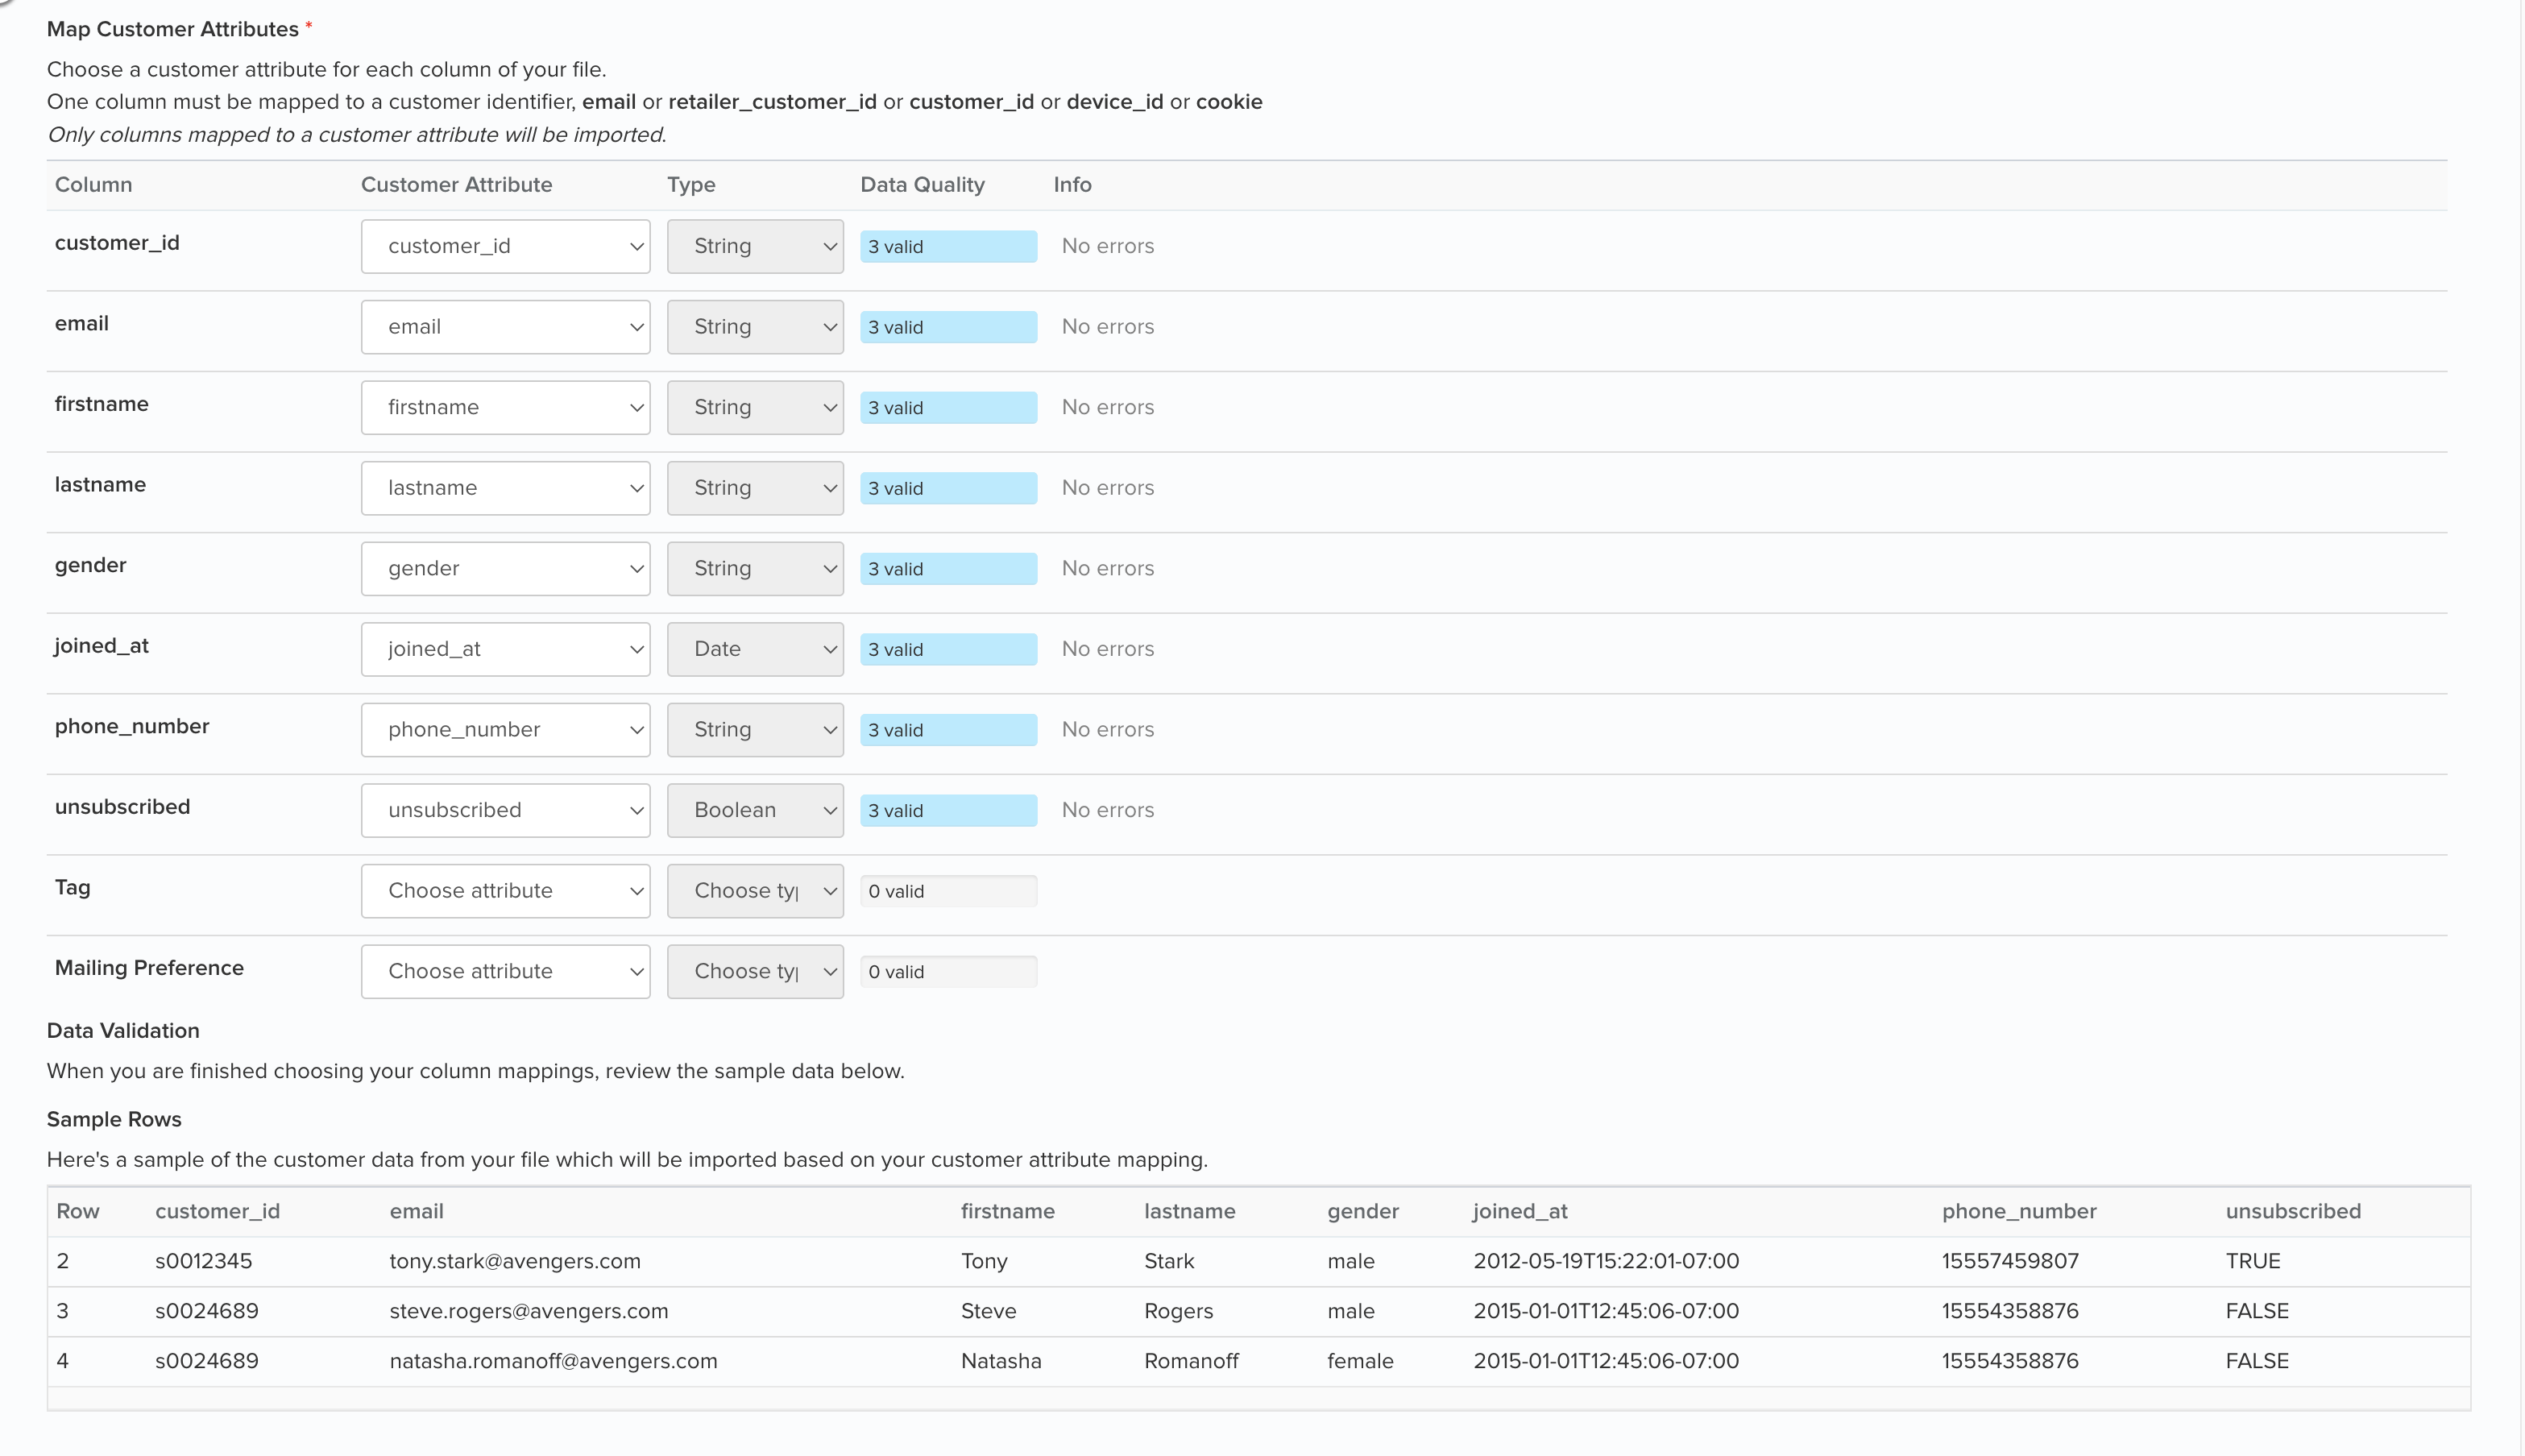Click the TRUE unsubscribed value
The image size is (2525, 1456).
(x=2253, y=1261)
